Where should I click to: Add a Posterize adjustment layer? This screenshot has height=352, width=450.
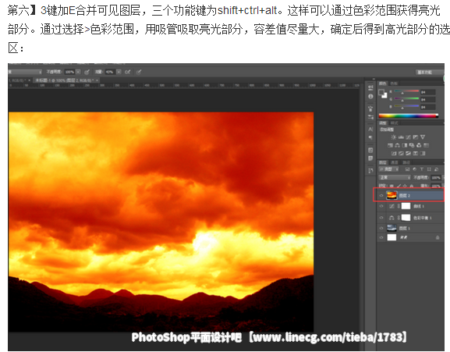[x=401, y=153]
